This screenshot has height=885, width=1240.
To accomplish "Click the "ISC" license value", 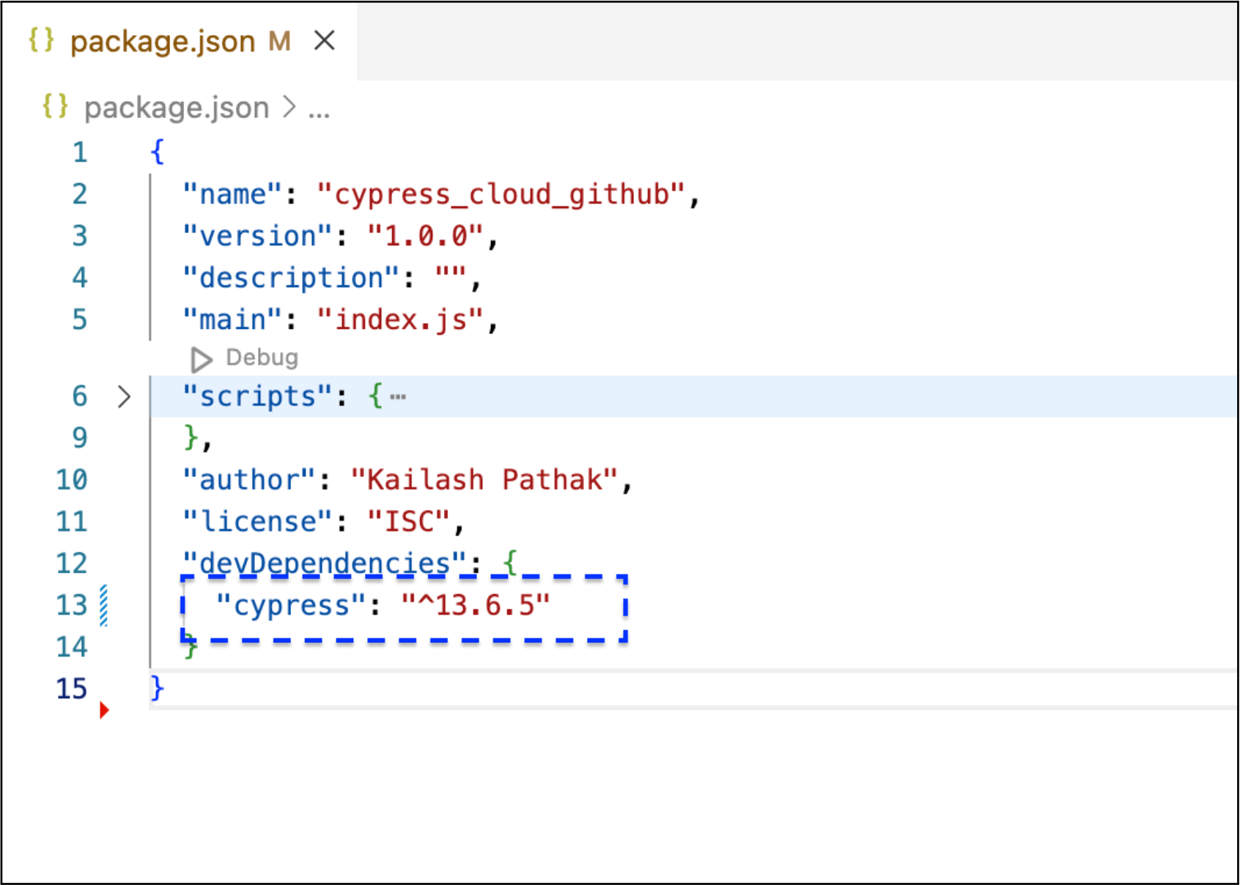I will point(408,522).
